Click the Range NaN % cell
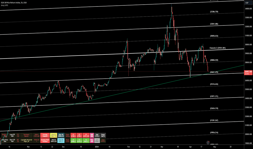The height and width of the screenshot is (149, 253). [x=103, y=135]
